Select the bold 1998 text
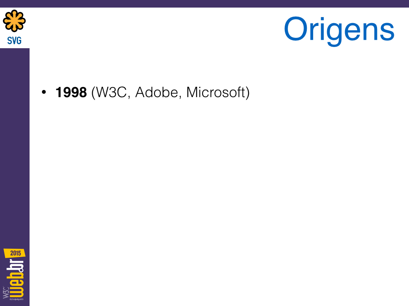This screenshot has width=409, height=306. coord(71,92)
